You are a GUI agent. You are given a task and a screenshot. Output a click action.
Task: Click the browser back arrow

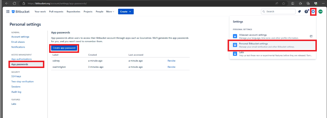7,3
